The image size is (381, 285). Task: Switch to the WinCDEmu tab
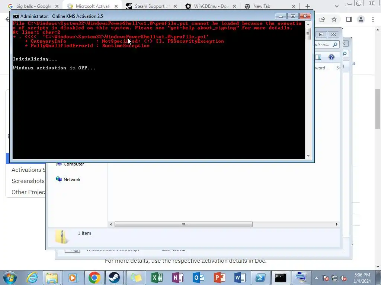point(211,6)
